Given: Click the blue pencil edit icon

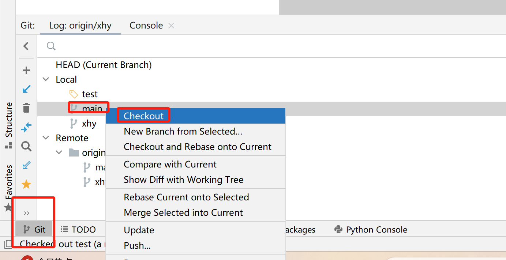Looking at the screenshot, I should click(x=26, y=165).
